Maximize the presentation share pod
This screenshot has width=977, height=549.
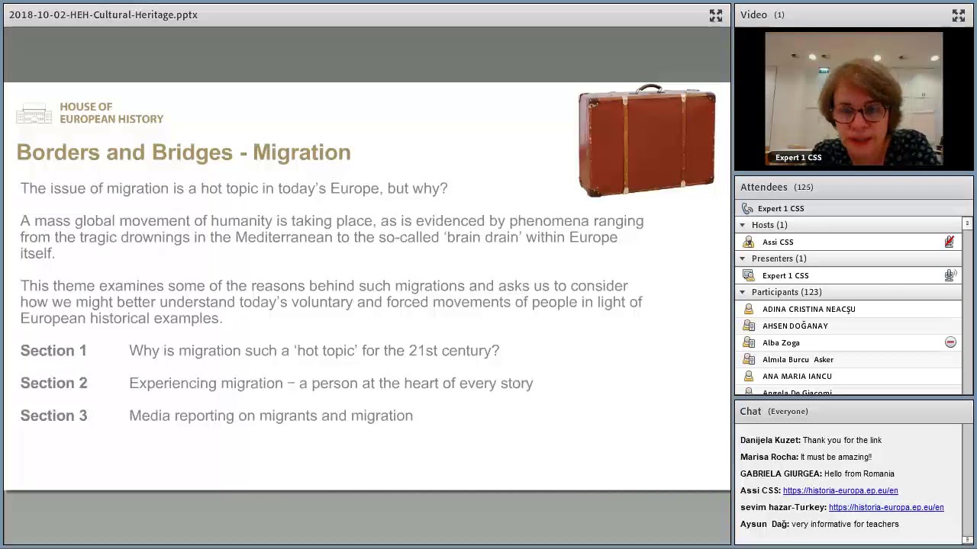[715, 15]
